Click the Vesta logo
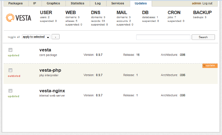The width and height of the screenshot is (222, 135). (18, 18)
